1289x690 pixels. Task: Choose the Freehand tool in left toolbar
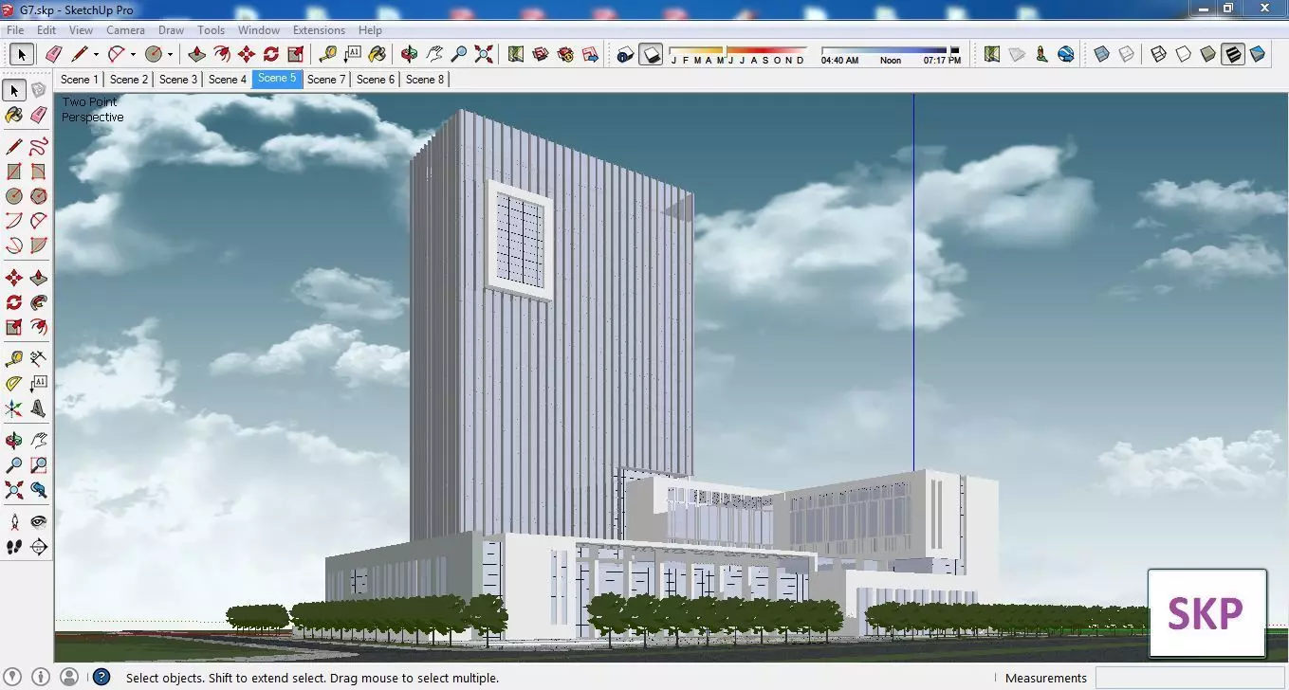38,147
